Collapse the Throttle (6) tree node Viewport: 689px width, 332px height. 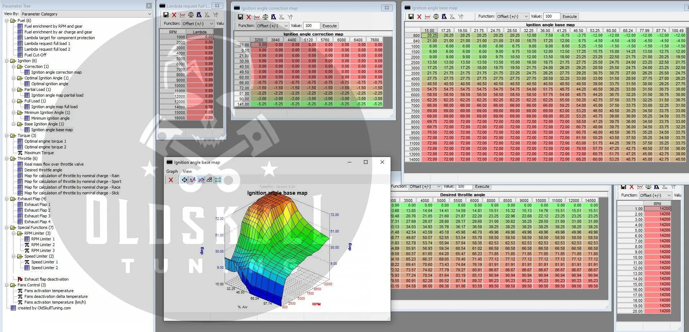coord(6,158)
